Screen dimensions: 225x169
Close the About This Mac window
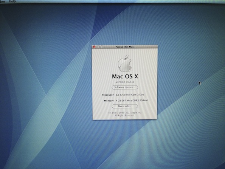pyautogui.click(x=94, y=47)
